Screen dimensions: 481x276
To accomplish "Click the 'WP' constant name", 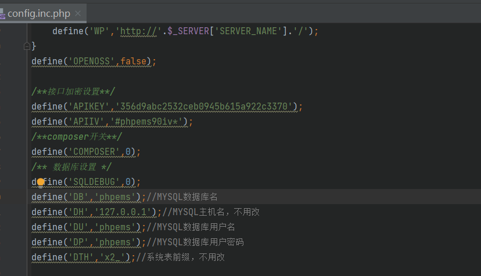I will pos(99,31).
